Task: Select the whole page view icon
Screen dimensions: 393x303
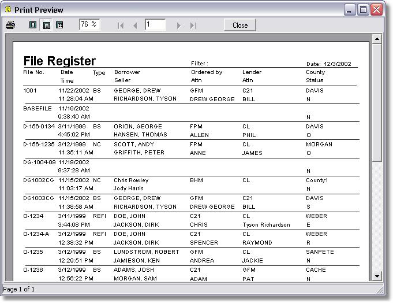Action: coord(33,25)
